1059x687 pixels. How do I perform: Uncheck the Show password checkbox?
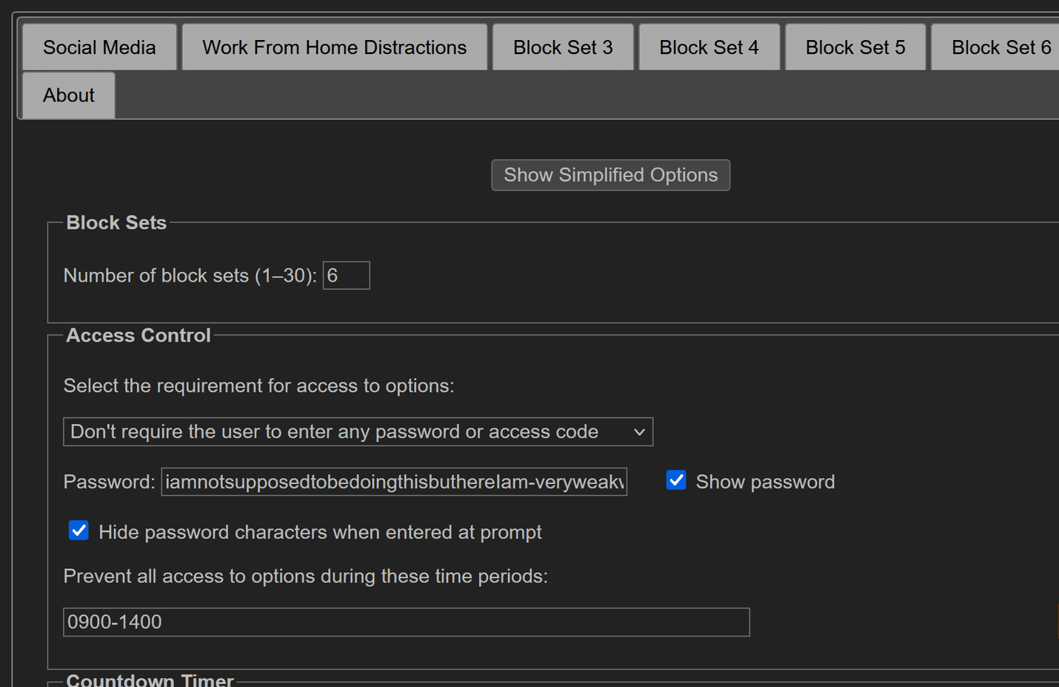(676, 480)
